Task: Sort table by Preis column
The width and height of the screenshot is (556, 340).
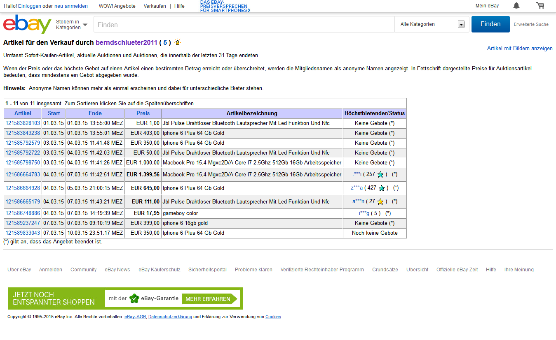Action: click(143, 113)
